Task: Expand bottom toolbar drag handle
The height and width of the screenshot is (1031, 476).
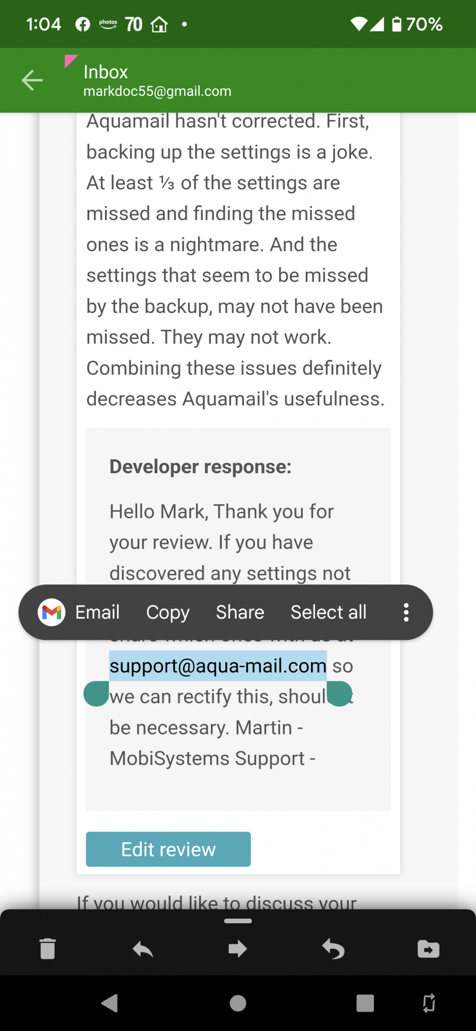Action: click(238, 921)
